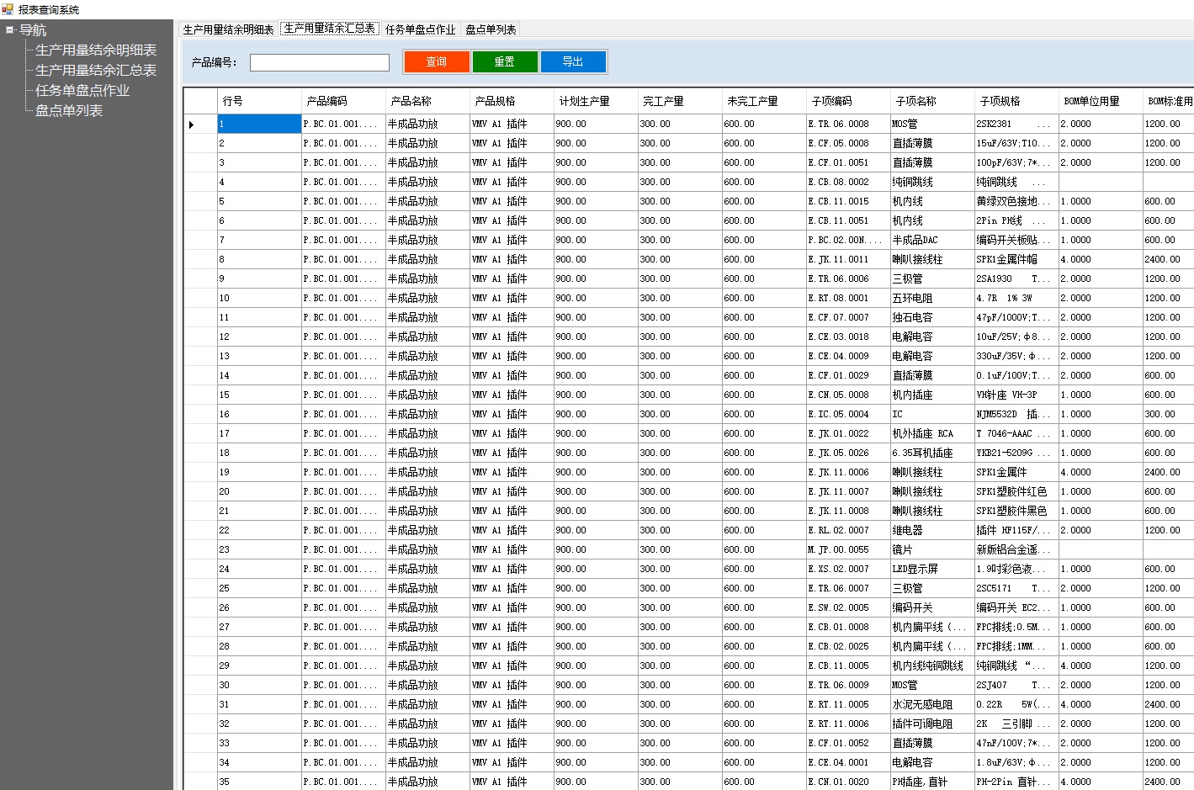Screen dimensions: 1194x790
Task: Switch to the 生产用量结余明细表 tab
Action: (x=228, y=29)
